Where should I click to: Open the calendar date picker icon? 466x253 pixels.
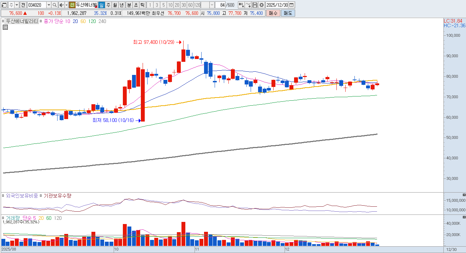tap(292, 5)
